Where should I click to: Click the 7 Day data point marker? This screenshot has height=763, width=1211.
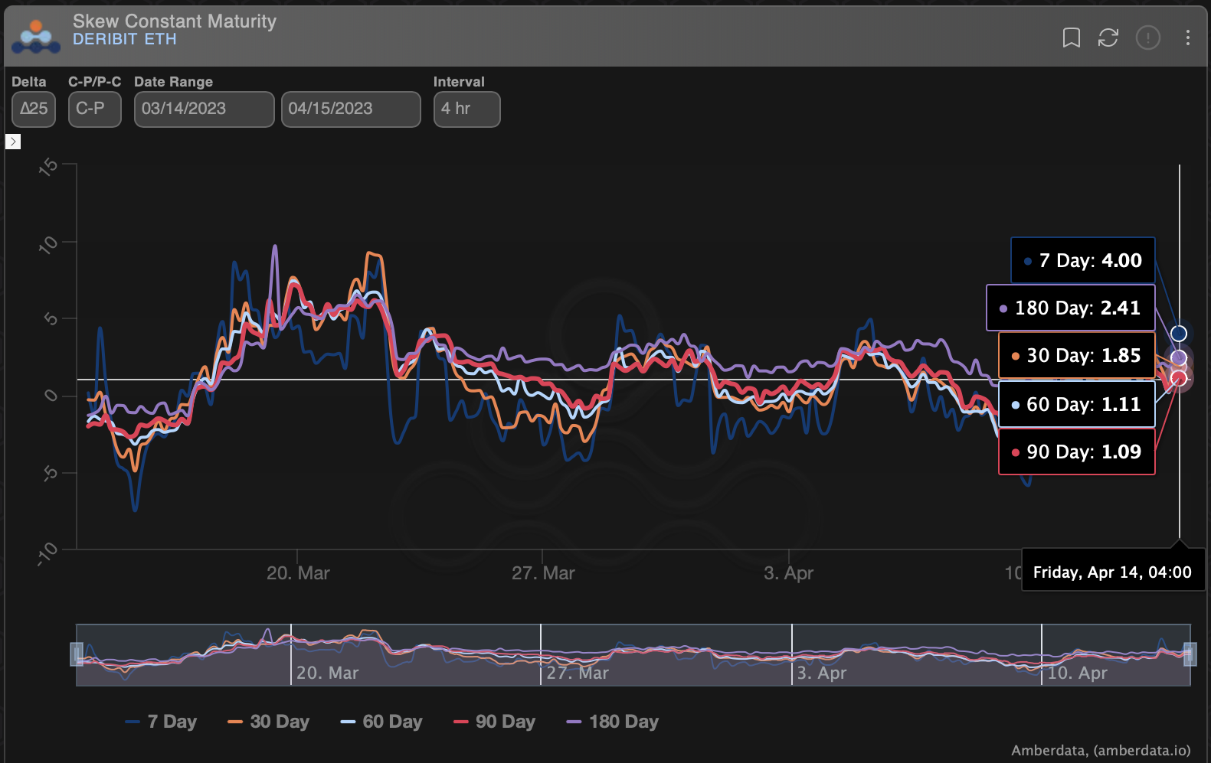point(1179,334)
